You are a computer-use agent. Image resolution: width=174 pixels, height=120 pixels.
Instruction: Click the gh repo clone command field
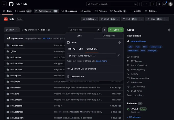pos(91,56)
